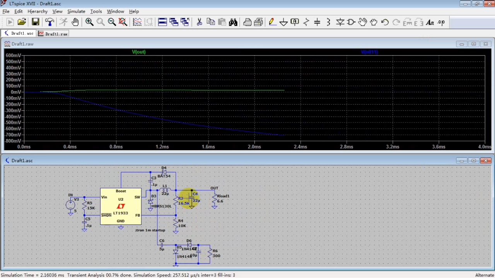Close the Draft1.asc schematic pane
Image resolution: width=495 pixels, height=278 pixels.
(486, 161)
